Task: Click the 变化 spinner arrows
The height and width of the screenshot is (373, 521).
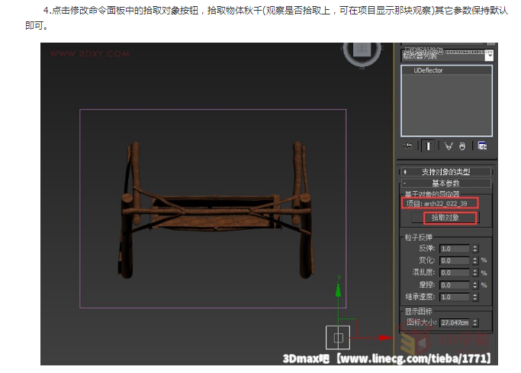Action: [x=475, y=260]
